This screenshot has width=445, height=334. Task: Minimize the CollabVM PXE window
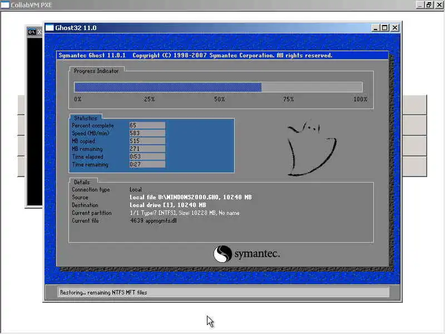pos(420,5)
